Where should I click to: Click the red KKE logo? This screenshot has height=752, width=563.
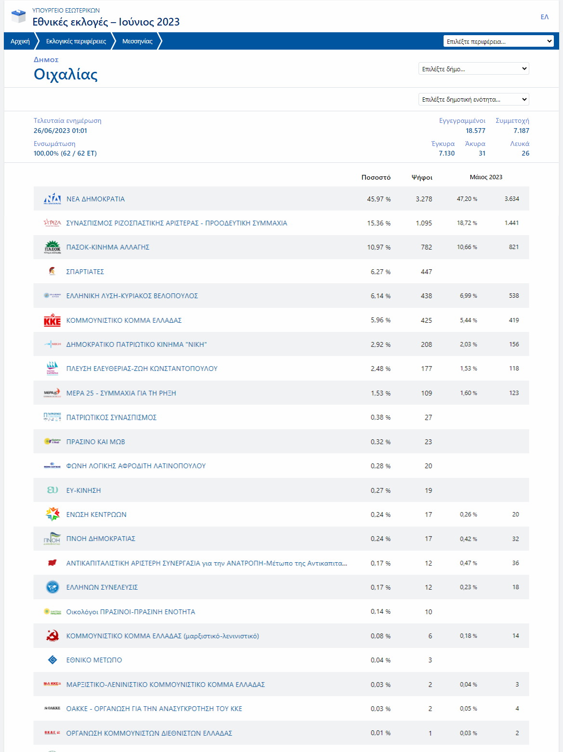pyautogui.click(x=52, y=320)
